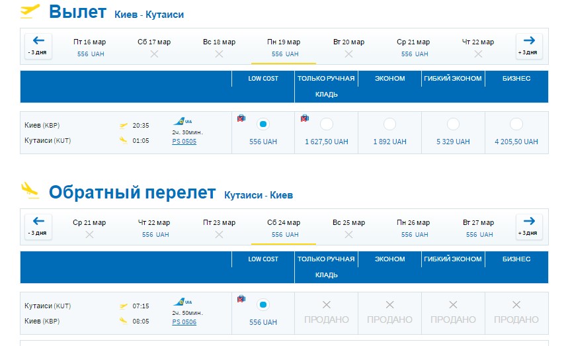This screenshot has width=568, height=346.
Task: Select Business fare for 4 205,50 UAH
Action: pos(516,124)
